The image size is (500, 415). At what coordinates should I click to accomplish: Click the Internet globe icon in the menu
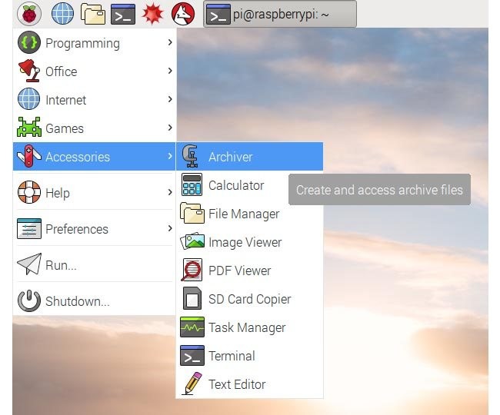point(29,99)
